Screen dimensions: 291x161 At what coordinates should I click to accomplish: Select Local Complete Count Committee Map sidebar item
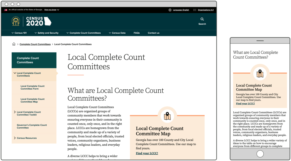tap(33, 100)
